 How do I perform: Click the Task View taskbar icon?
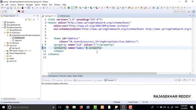coord(60,107)
